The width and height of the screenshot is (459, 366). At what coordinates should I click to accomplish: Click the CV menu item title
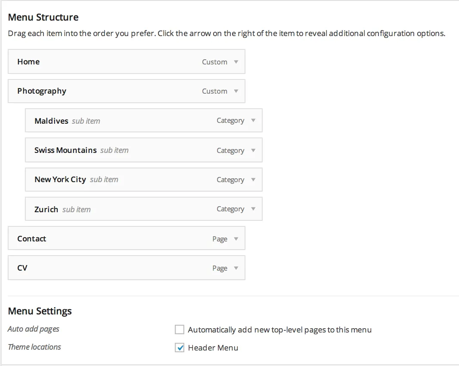22,268
